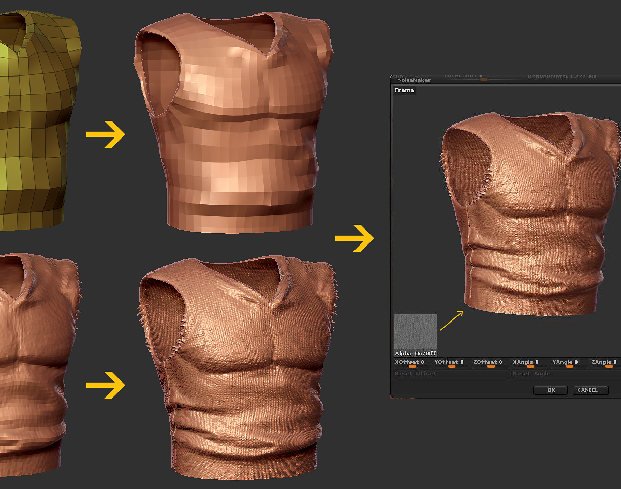This screenshot has height=489, width=621.
Task: Toggle the Alpha On/Off texture thumbnail
Action: (x=416, y=335)
